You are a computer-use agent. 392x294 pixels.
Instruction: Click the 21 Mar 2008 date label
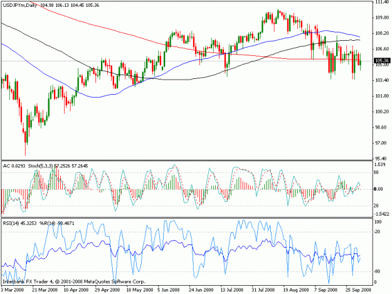(x=43, y=290)
